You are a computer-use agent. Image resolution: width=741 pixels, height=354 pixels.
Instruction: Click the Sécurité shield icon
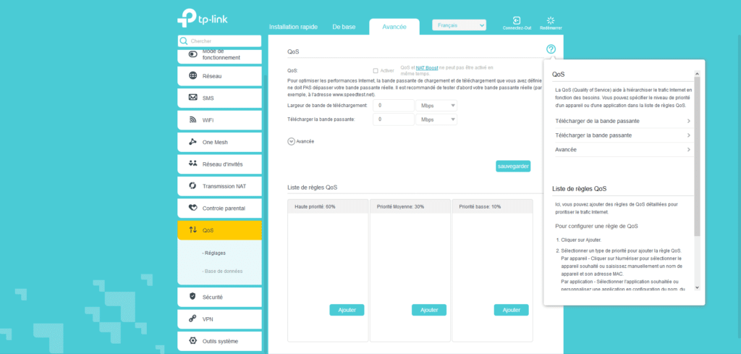(x=192, y=296)
